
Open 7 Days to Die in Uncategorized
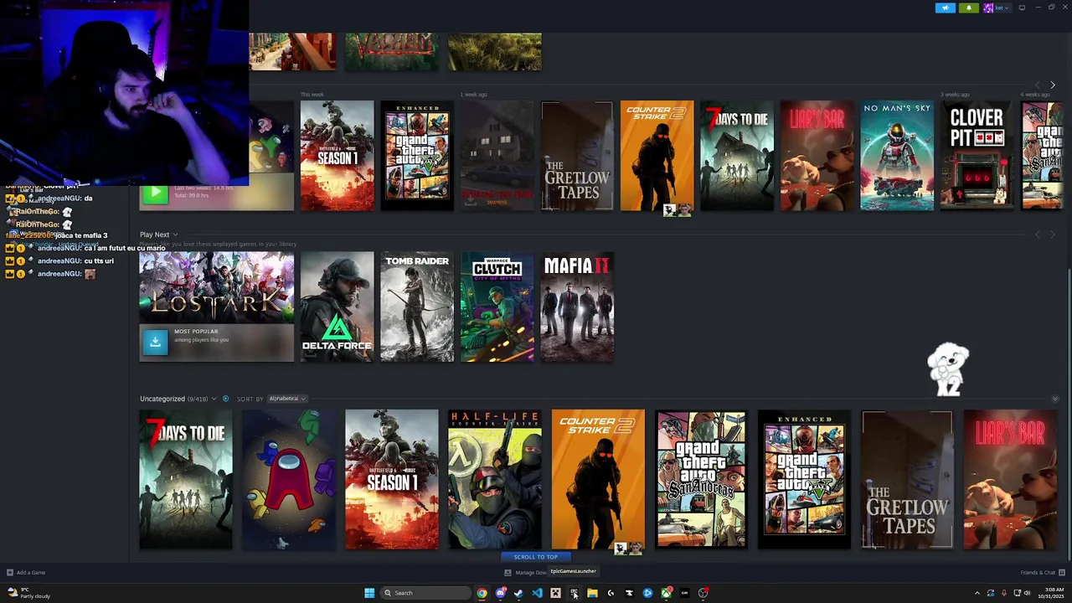point(186,479)
